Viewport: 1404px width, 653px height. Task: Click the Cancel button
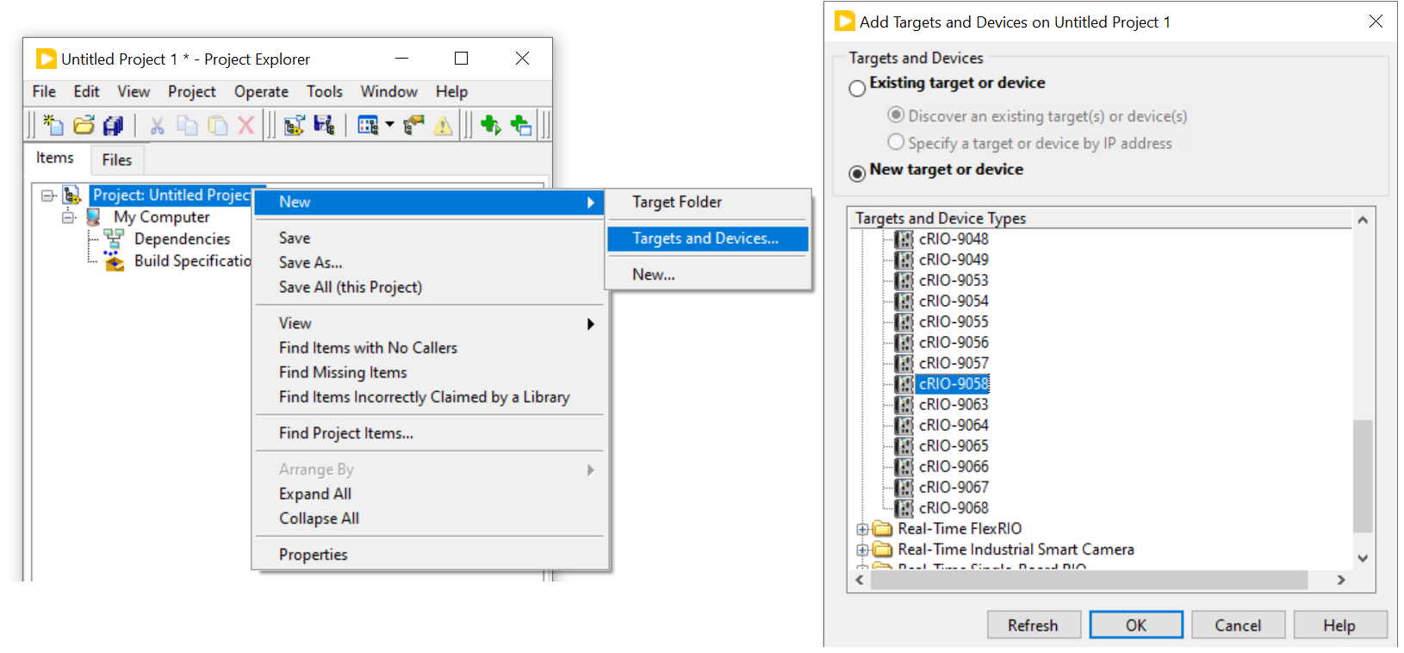coord(1238,625)
